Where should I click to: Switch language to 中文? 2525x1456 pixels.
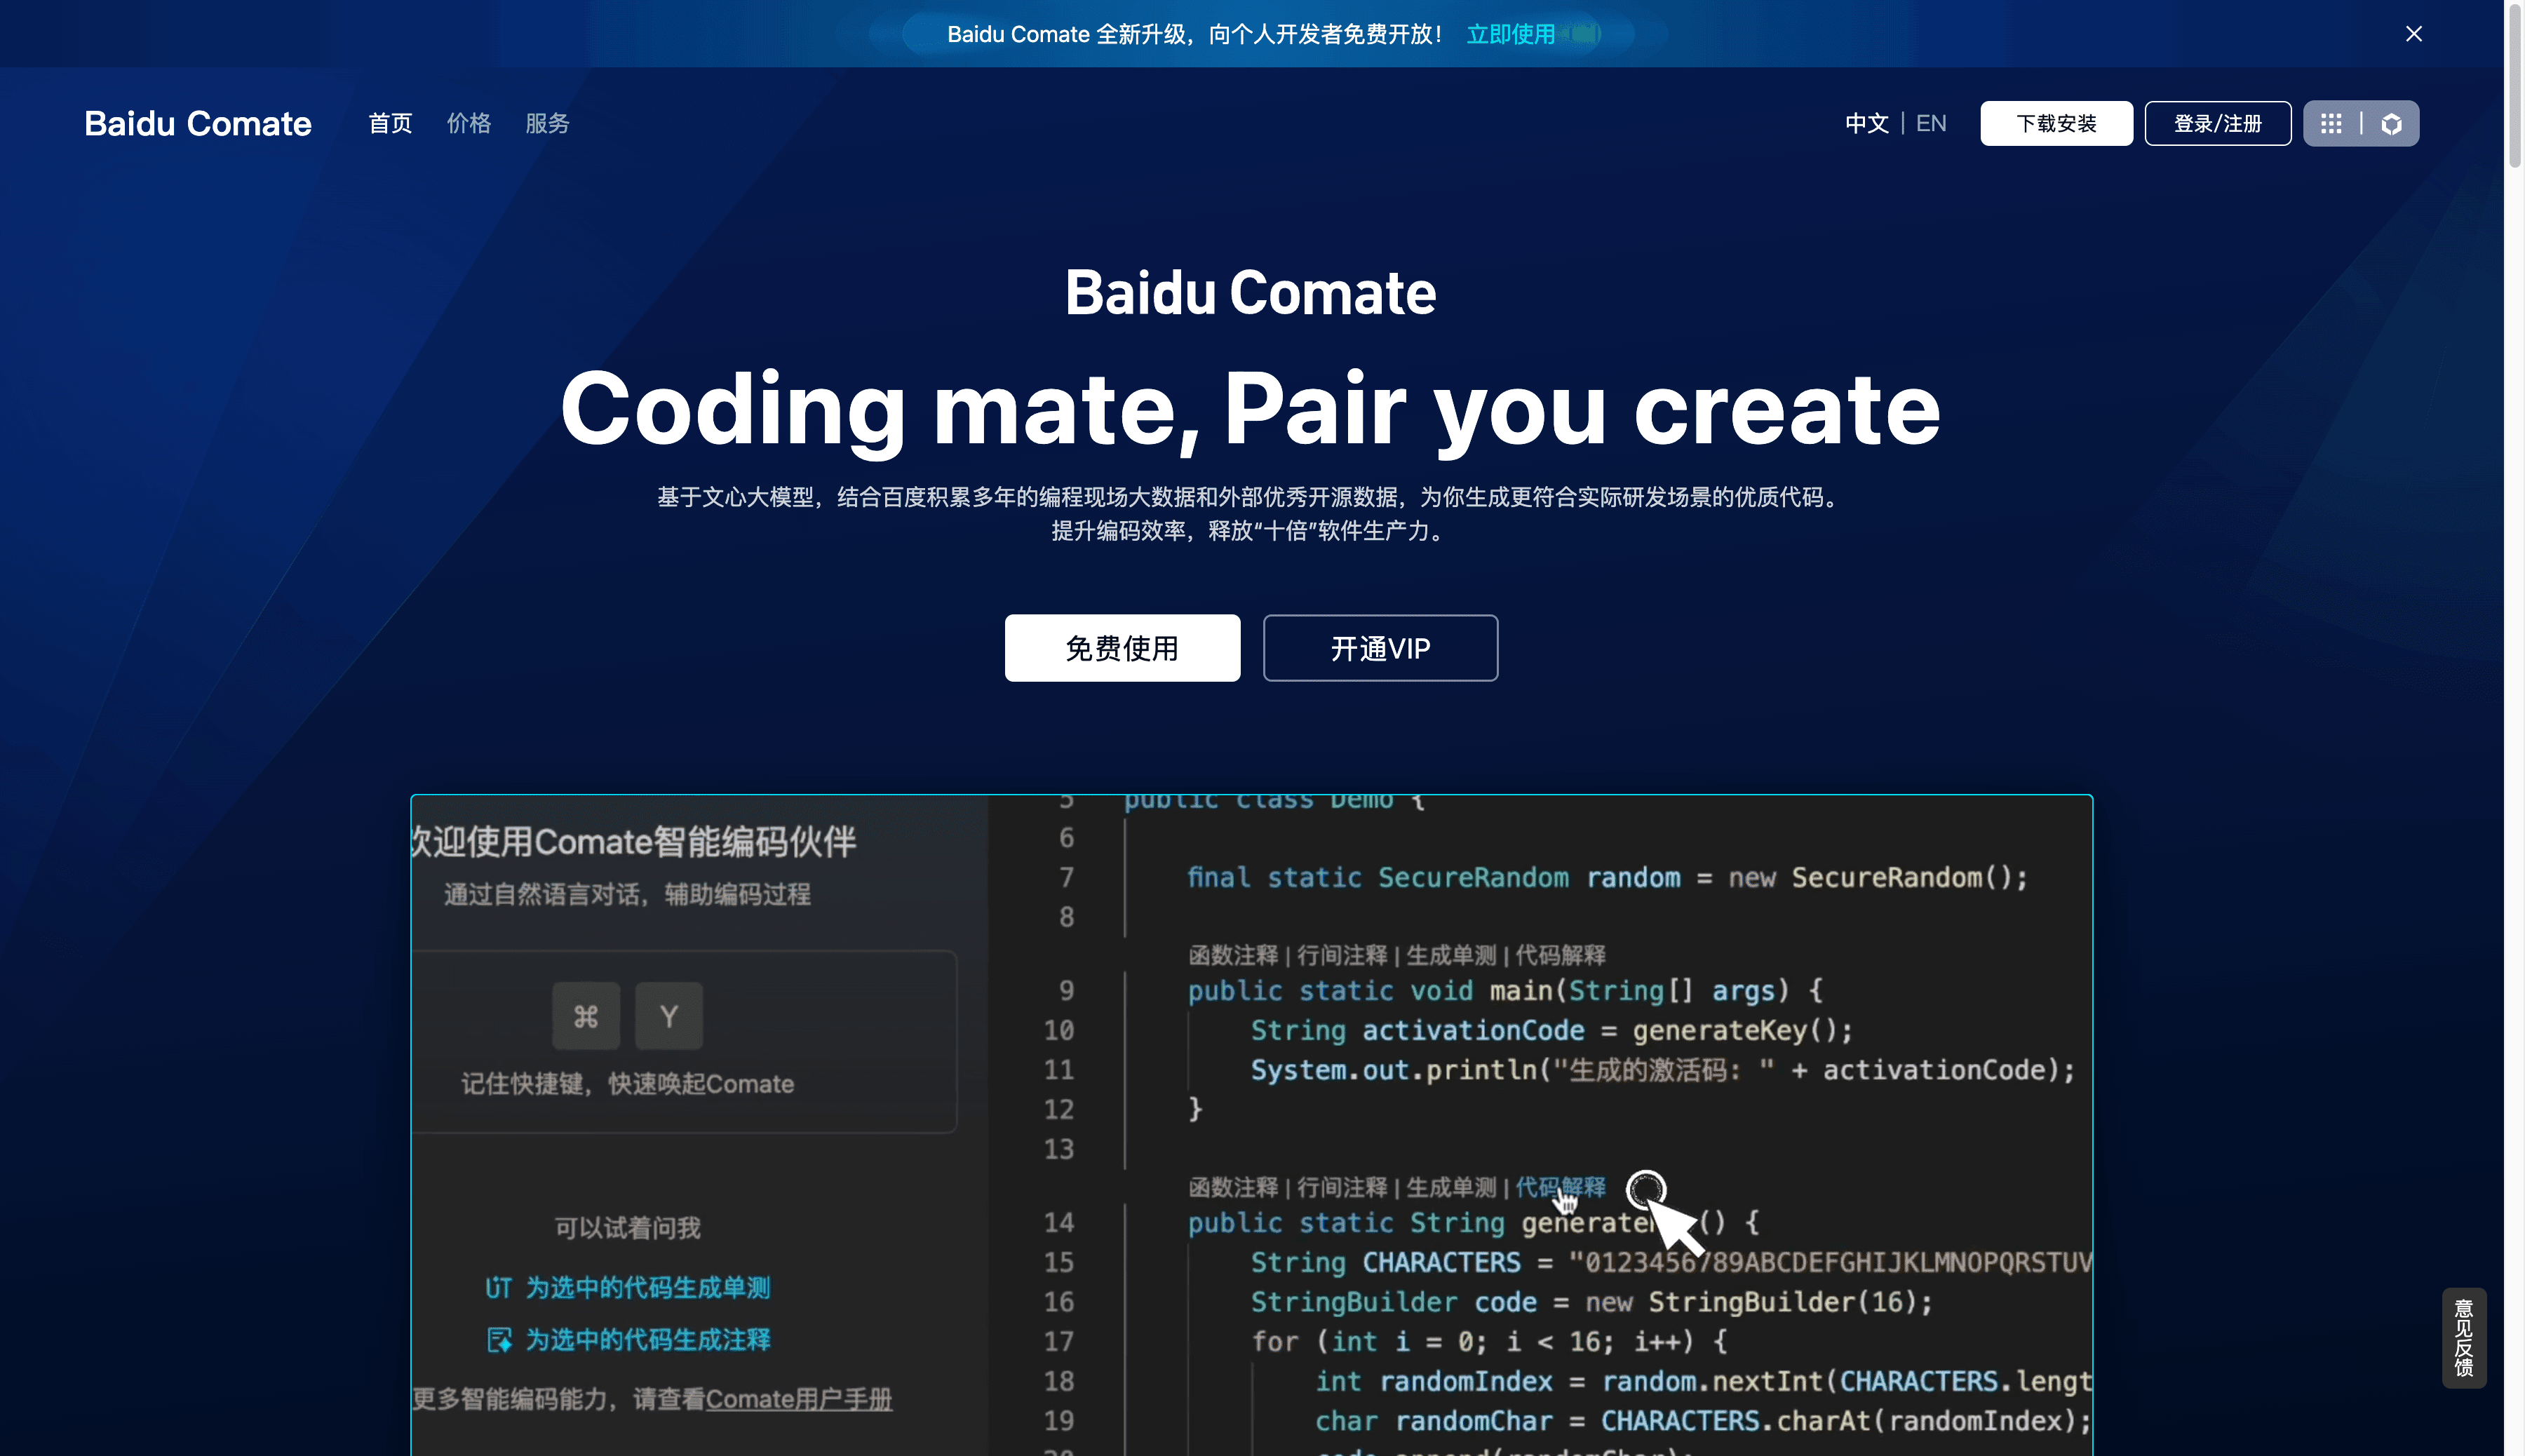click(1866, 124)
